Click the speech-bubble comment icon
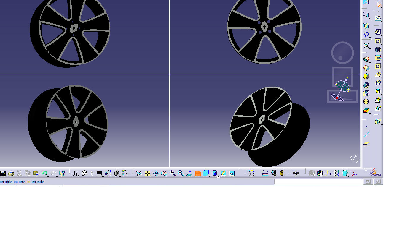The width and height of the screenshot is (405, 227). 84,173
